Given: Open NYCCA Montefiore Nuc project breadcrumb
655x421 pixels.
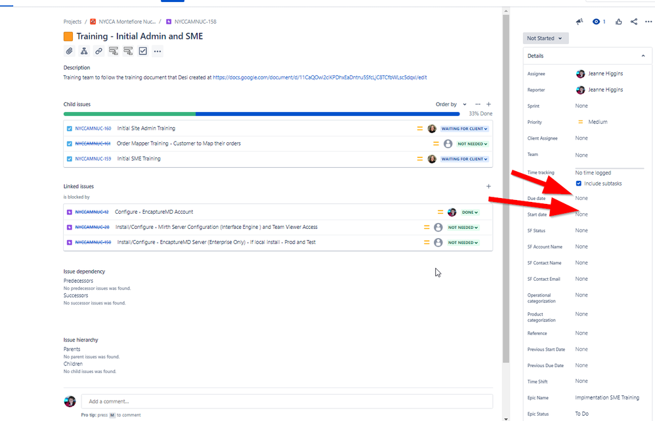Looking at the screenshot, I should click(x=127, y=22).
